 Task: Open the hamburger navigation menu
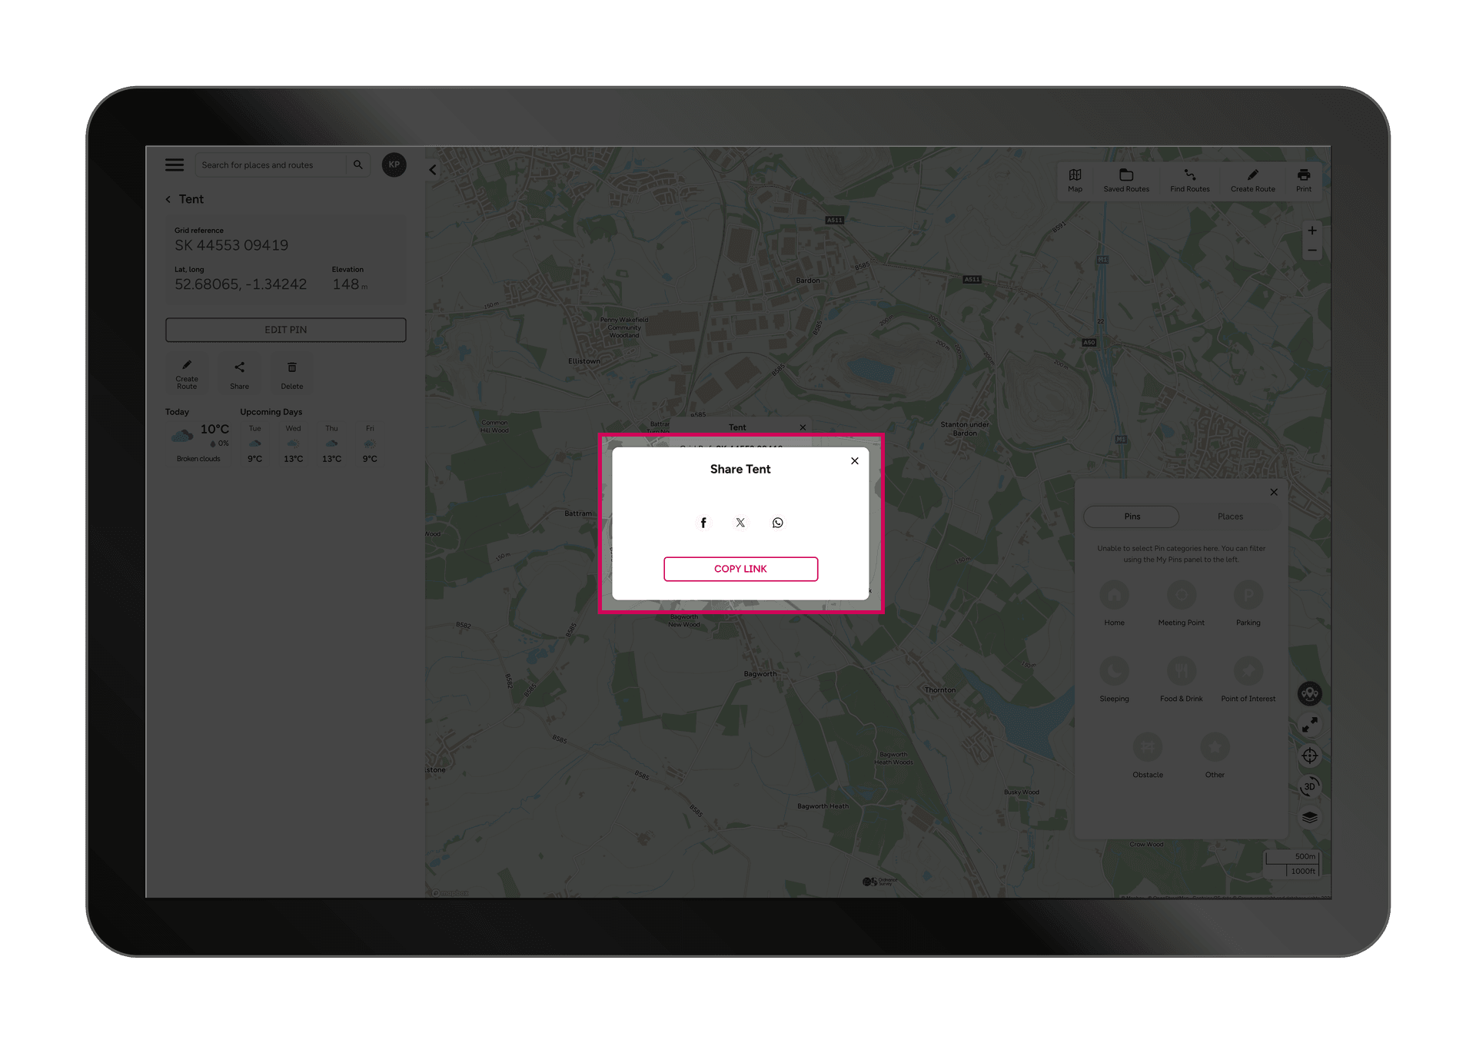pyautogui.click(x=174, y=164)
